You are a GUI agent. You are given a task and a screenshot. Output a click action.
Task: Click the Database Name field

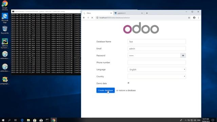[157, 42]
